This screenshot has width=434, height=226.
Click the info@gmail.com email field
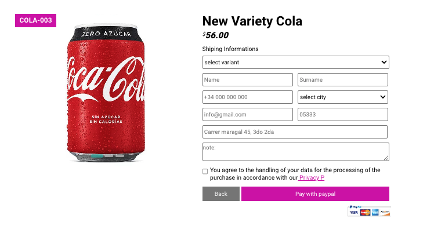247,114
